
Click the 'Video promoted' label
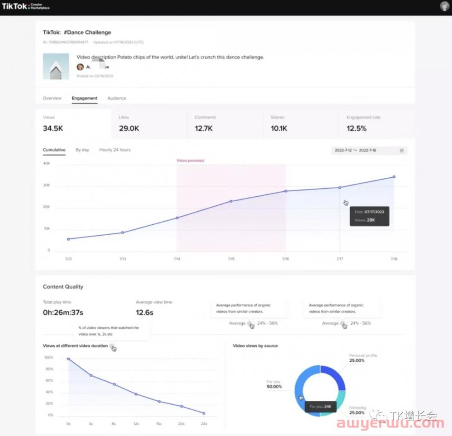pos(190,161)
